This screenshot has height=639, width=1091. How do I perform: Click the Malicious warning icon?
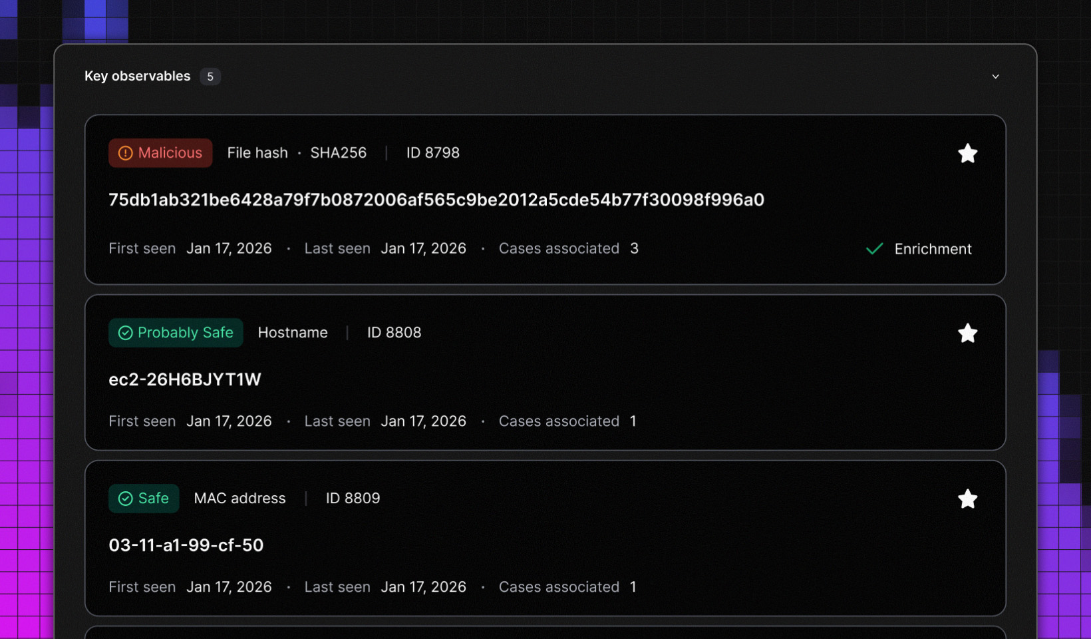pos(125,153)
